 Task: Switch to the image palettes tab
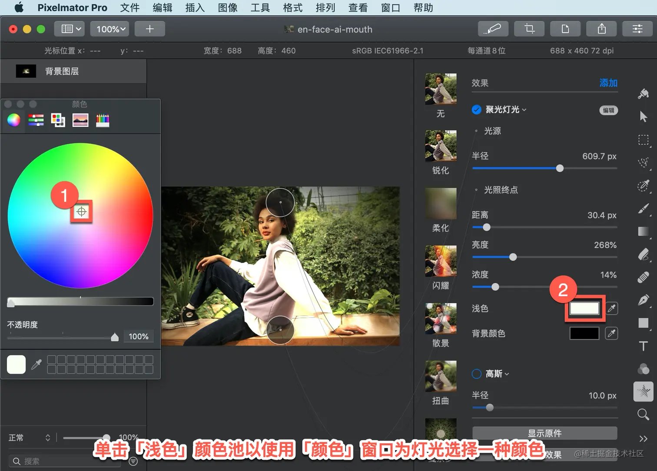(80, 120)
